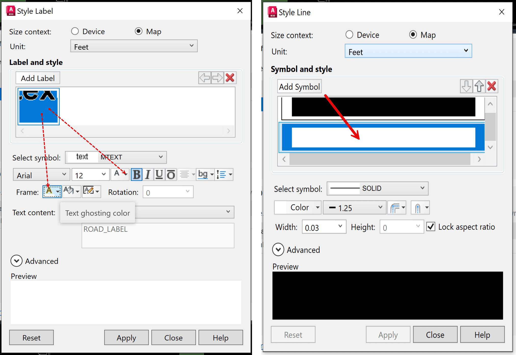
Task: Open SOLID line symbol dropdown
Action: 377,188
